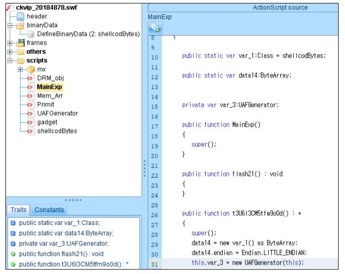345x274 pixels.
Task: Collapse the scripts tree node
Action: [x=10, y=61]
